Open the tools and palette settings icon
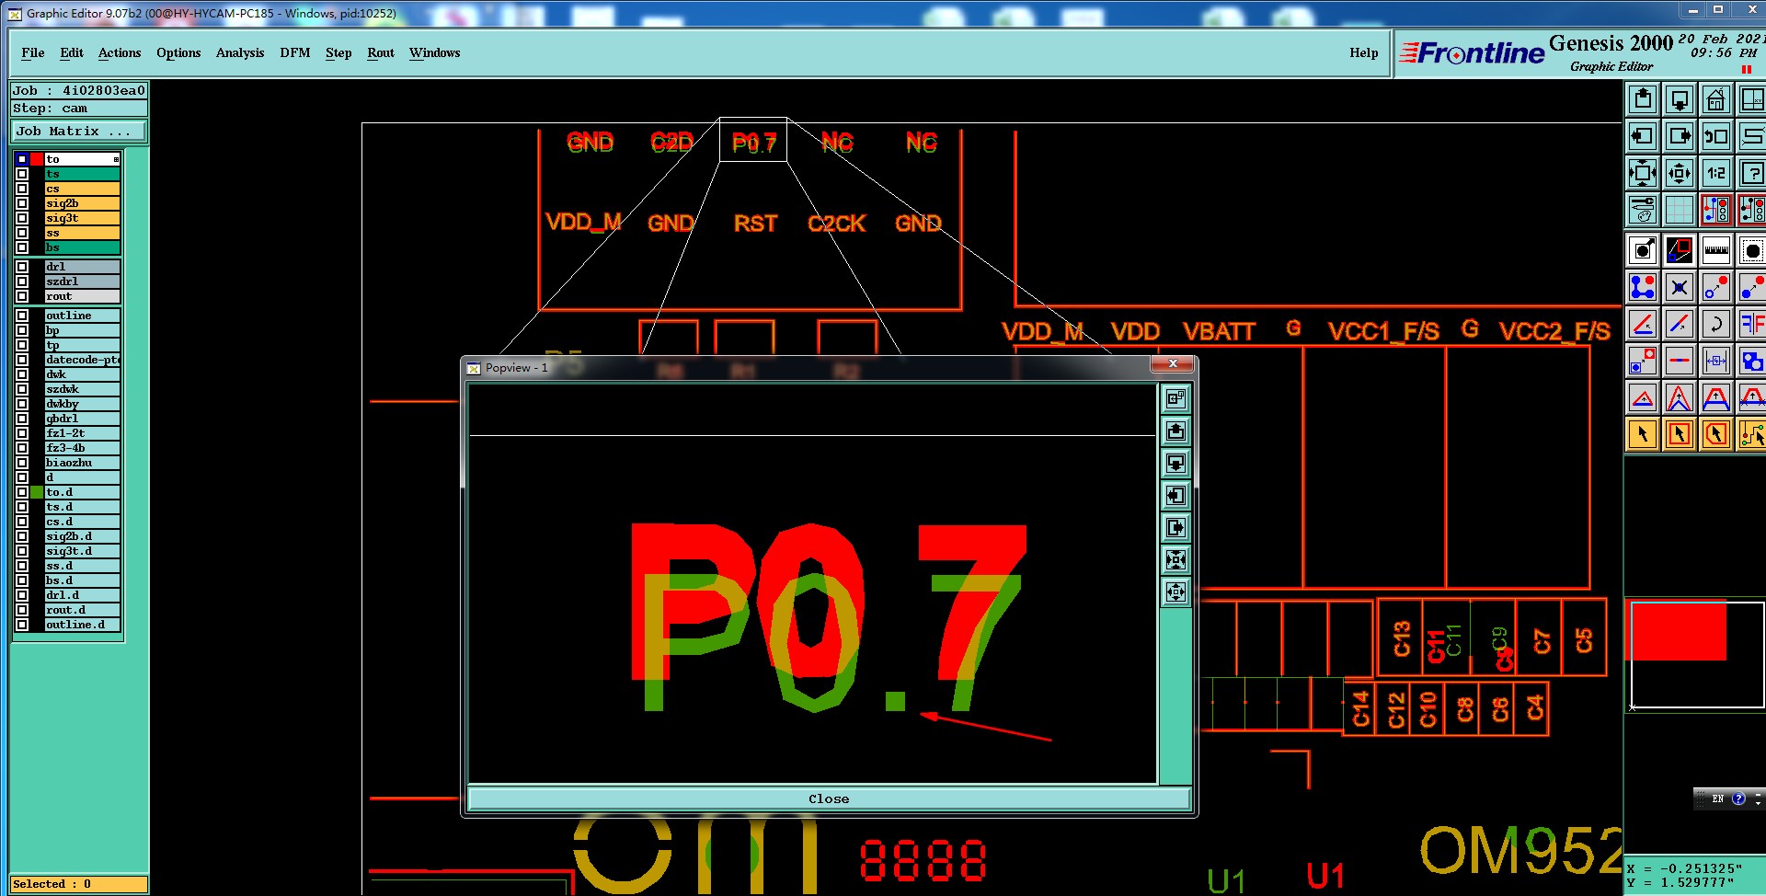The width and height of the screenshot is (1766, 896). pyautogui.click(x=1643, y=210)
